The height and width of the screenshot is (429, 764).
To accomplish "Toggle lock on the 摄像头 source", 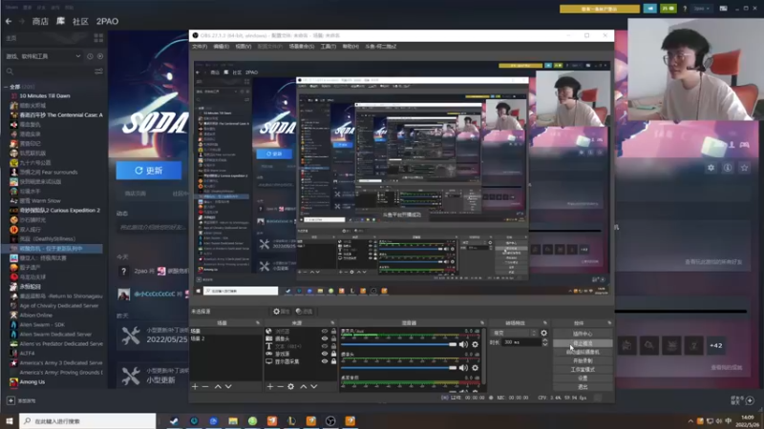I will [x=333, y=338].
